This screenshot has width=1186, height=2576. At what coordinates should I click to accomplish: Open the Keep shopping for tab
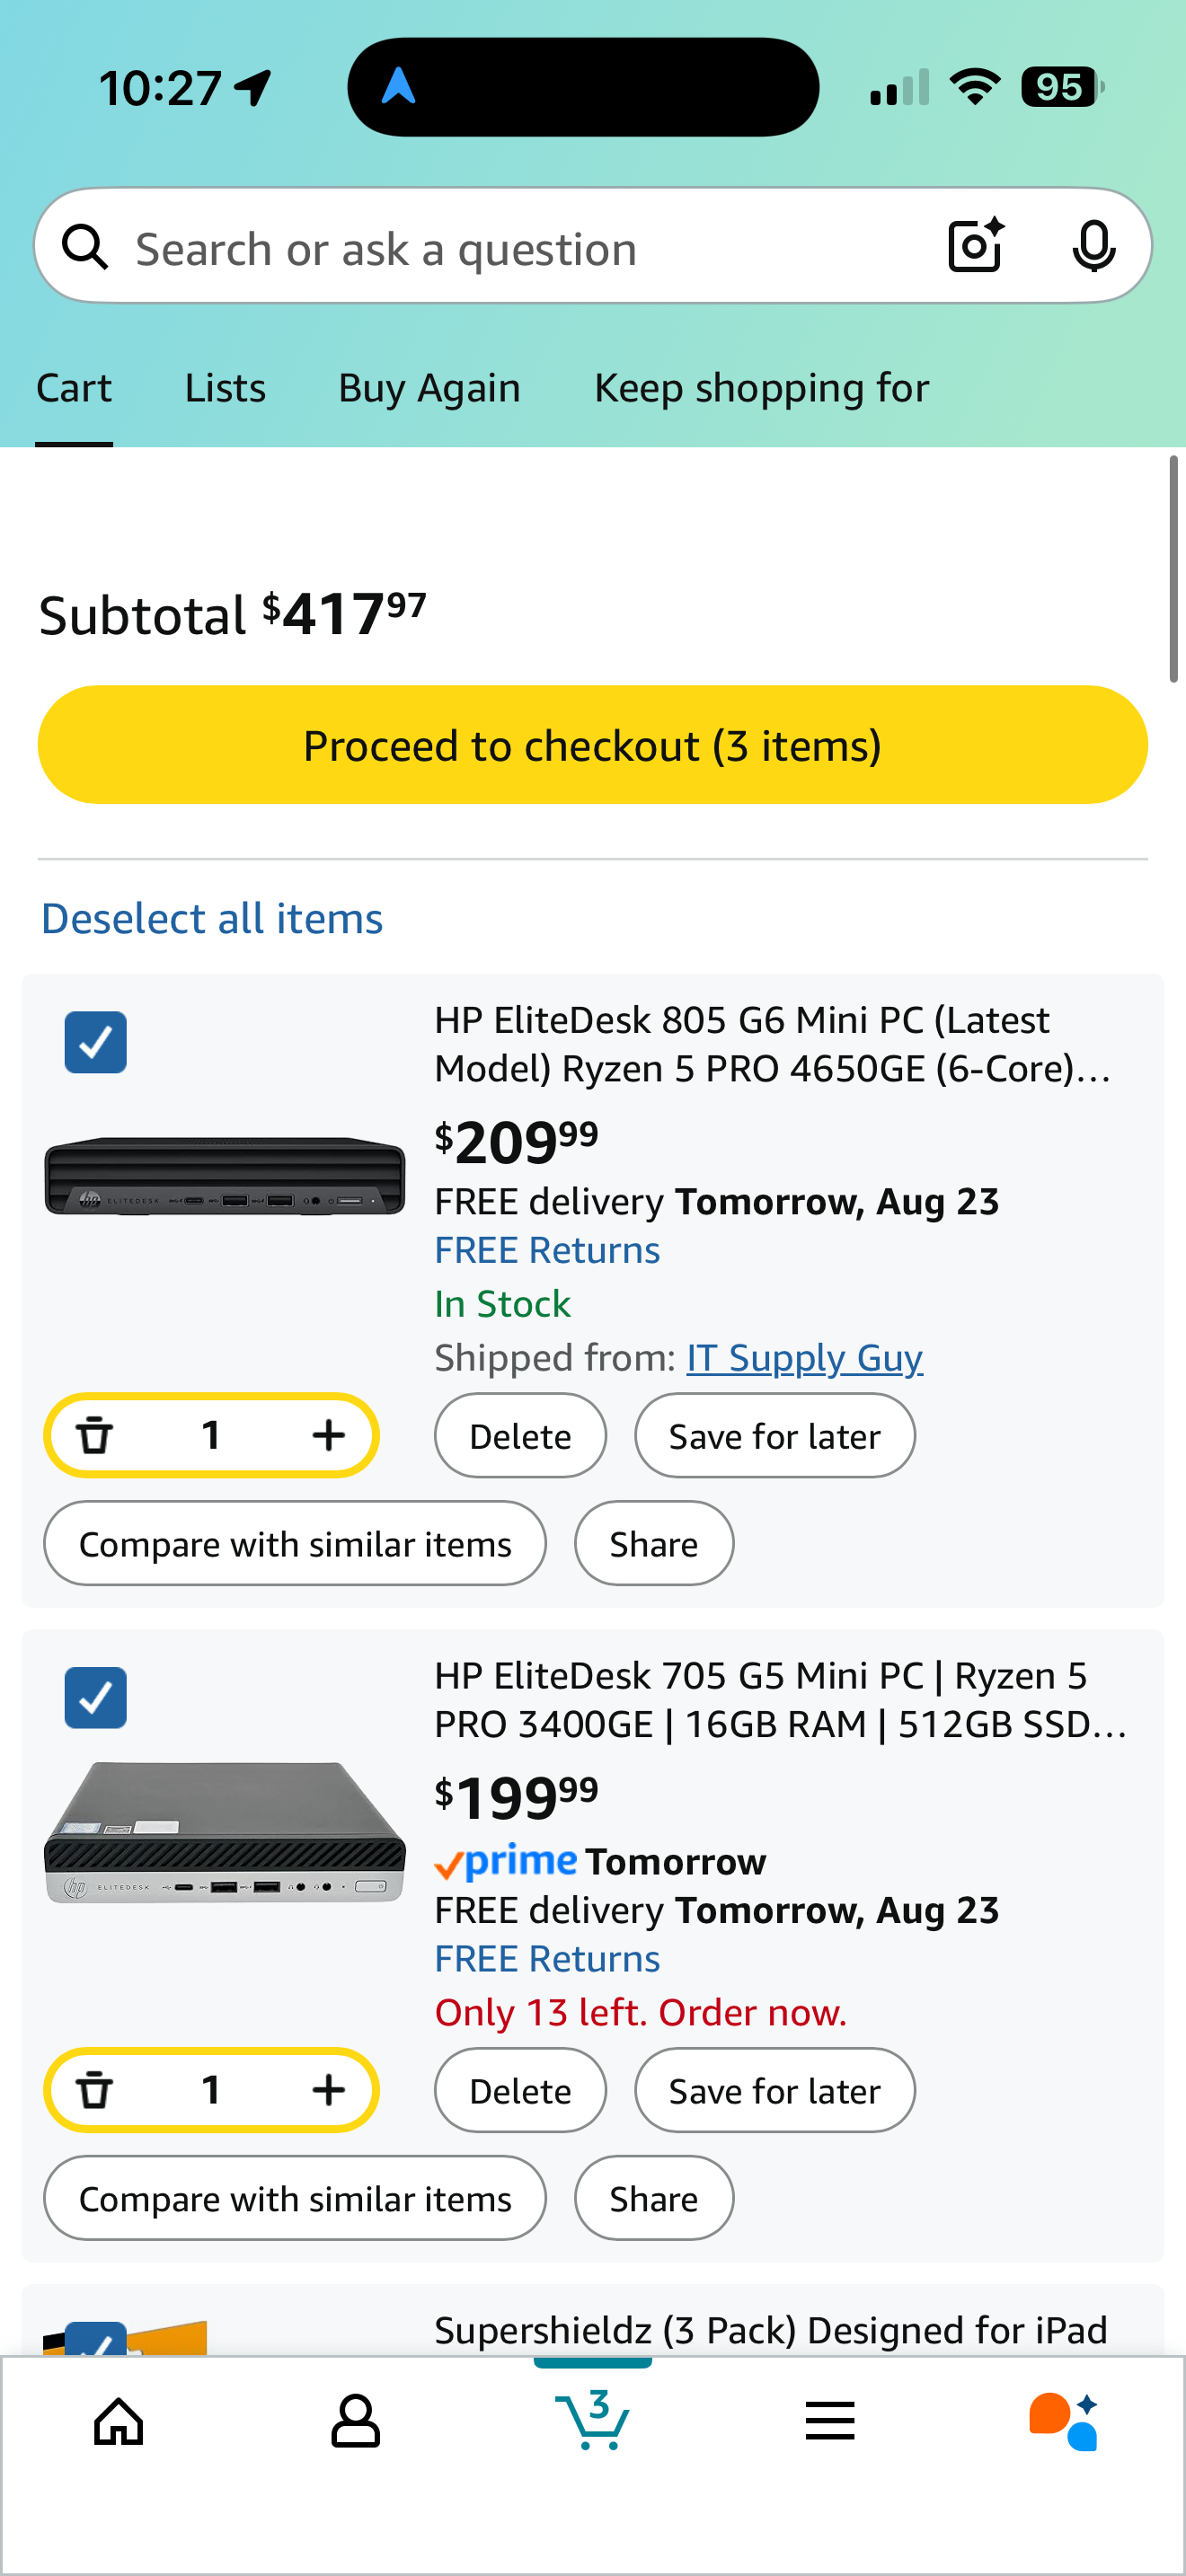(762, 388)
